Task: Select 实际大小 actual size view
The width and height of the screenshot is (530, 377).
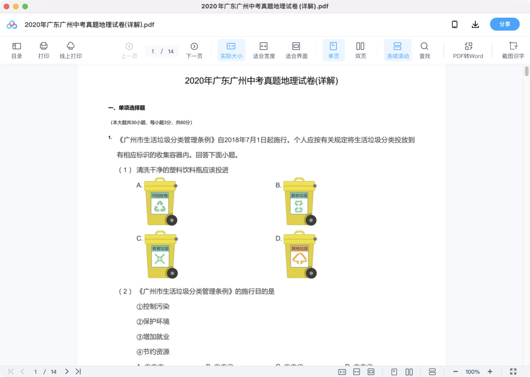Action: pos(231,50)
